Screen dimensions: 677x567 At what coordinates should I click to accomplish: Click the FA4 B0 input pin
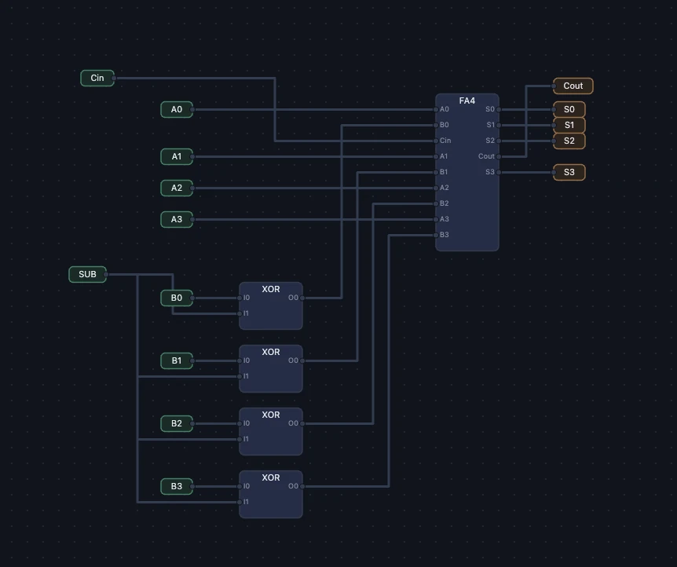click(x=436, y=125)
